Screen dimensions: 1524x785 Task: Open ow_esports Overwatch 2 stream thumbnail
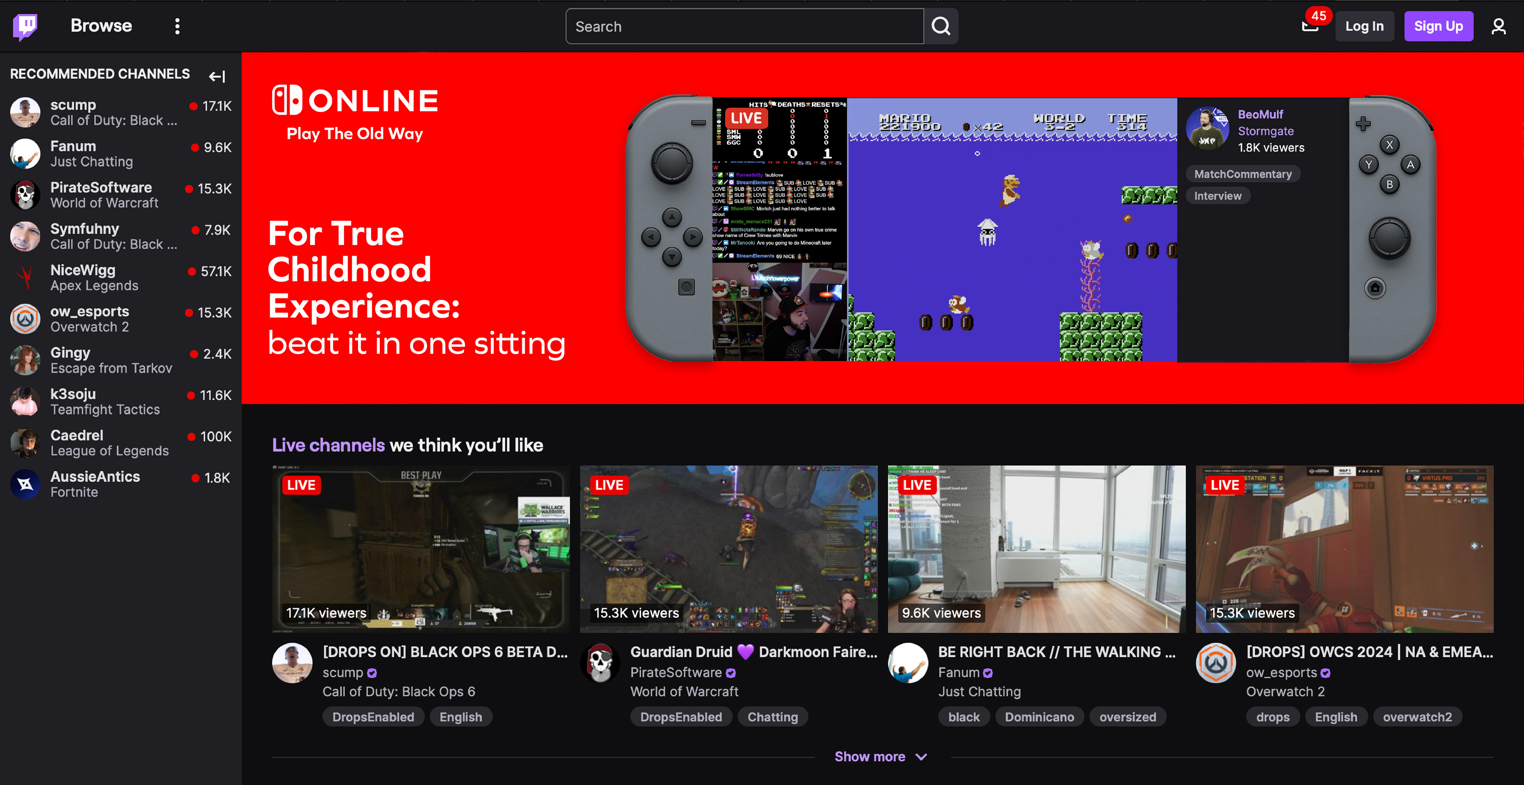(1344, 549)
